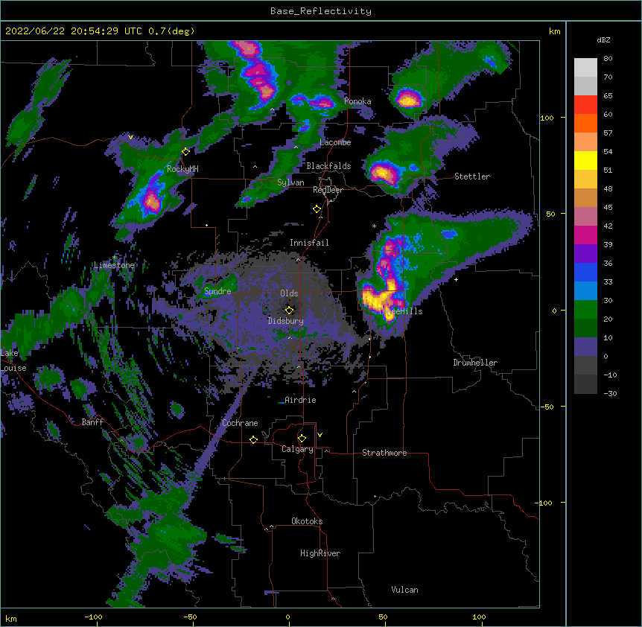This screenshot has width=642, height=627.
Task: Click the Sylvan city label
Action: 290,182
